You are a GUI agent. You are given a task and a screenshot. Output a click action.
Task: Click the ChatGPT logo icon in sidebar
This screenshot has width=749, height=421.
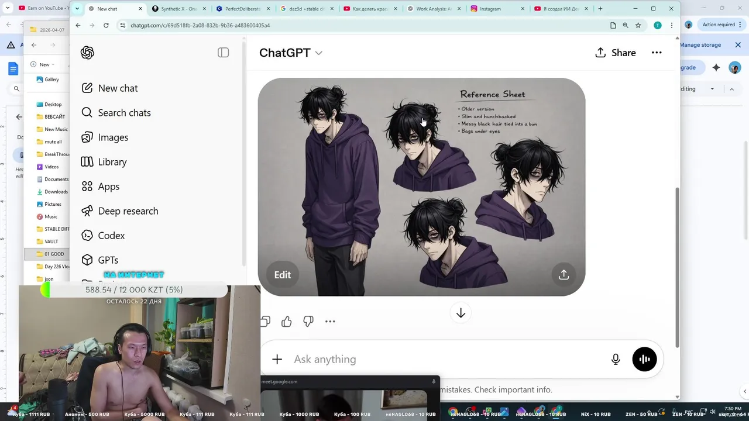[x=87, y=53]
